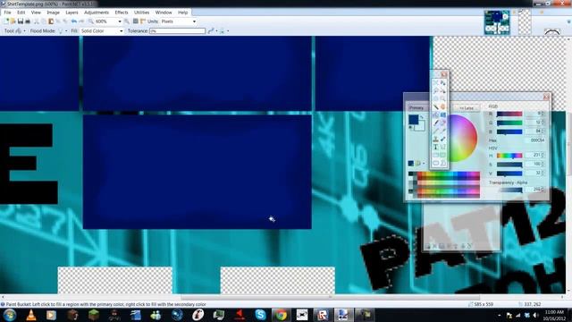Open the Window menu
Screen dimensions: 572x322
pyautogui.click(x=164, y=13)
